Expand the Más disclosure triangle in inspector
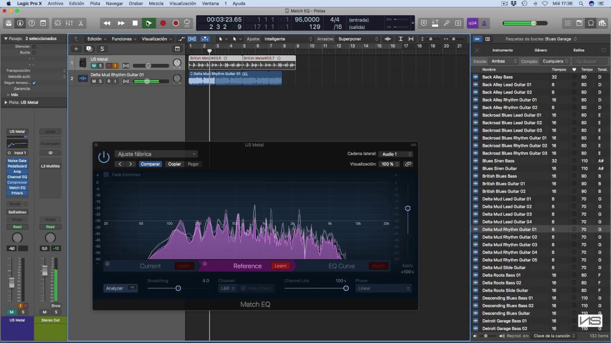 coord(8,95)
